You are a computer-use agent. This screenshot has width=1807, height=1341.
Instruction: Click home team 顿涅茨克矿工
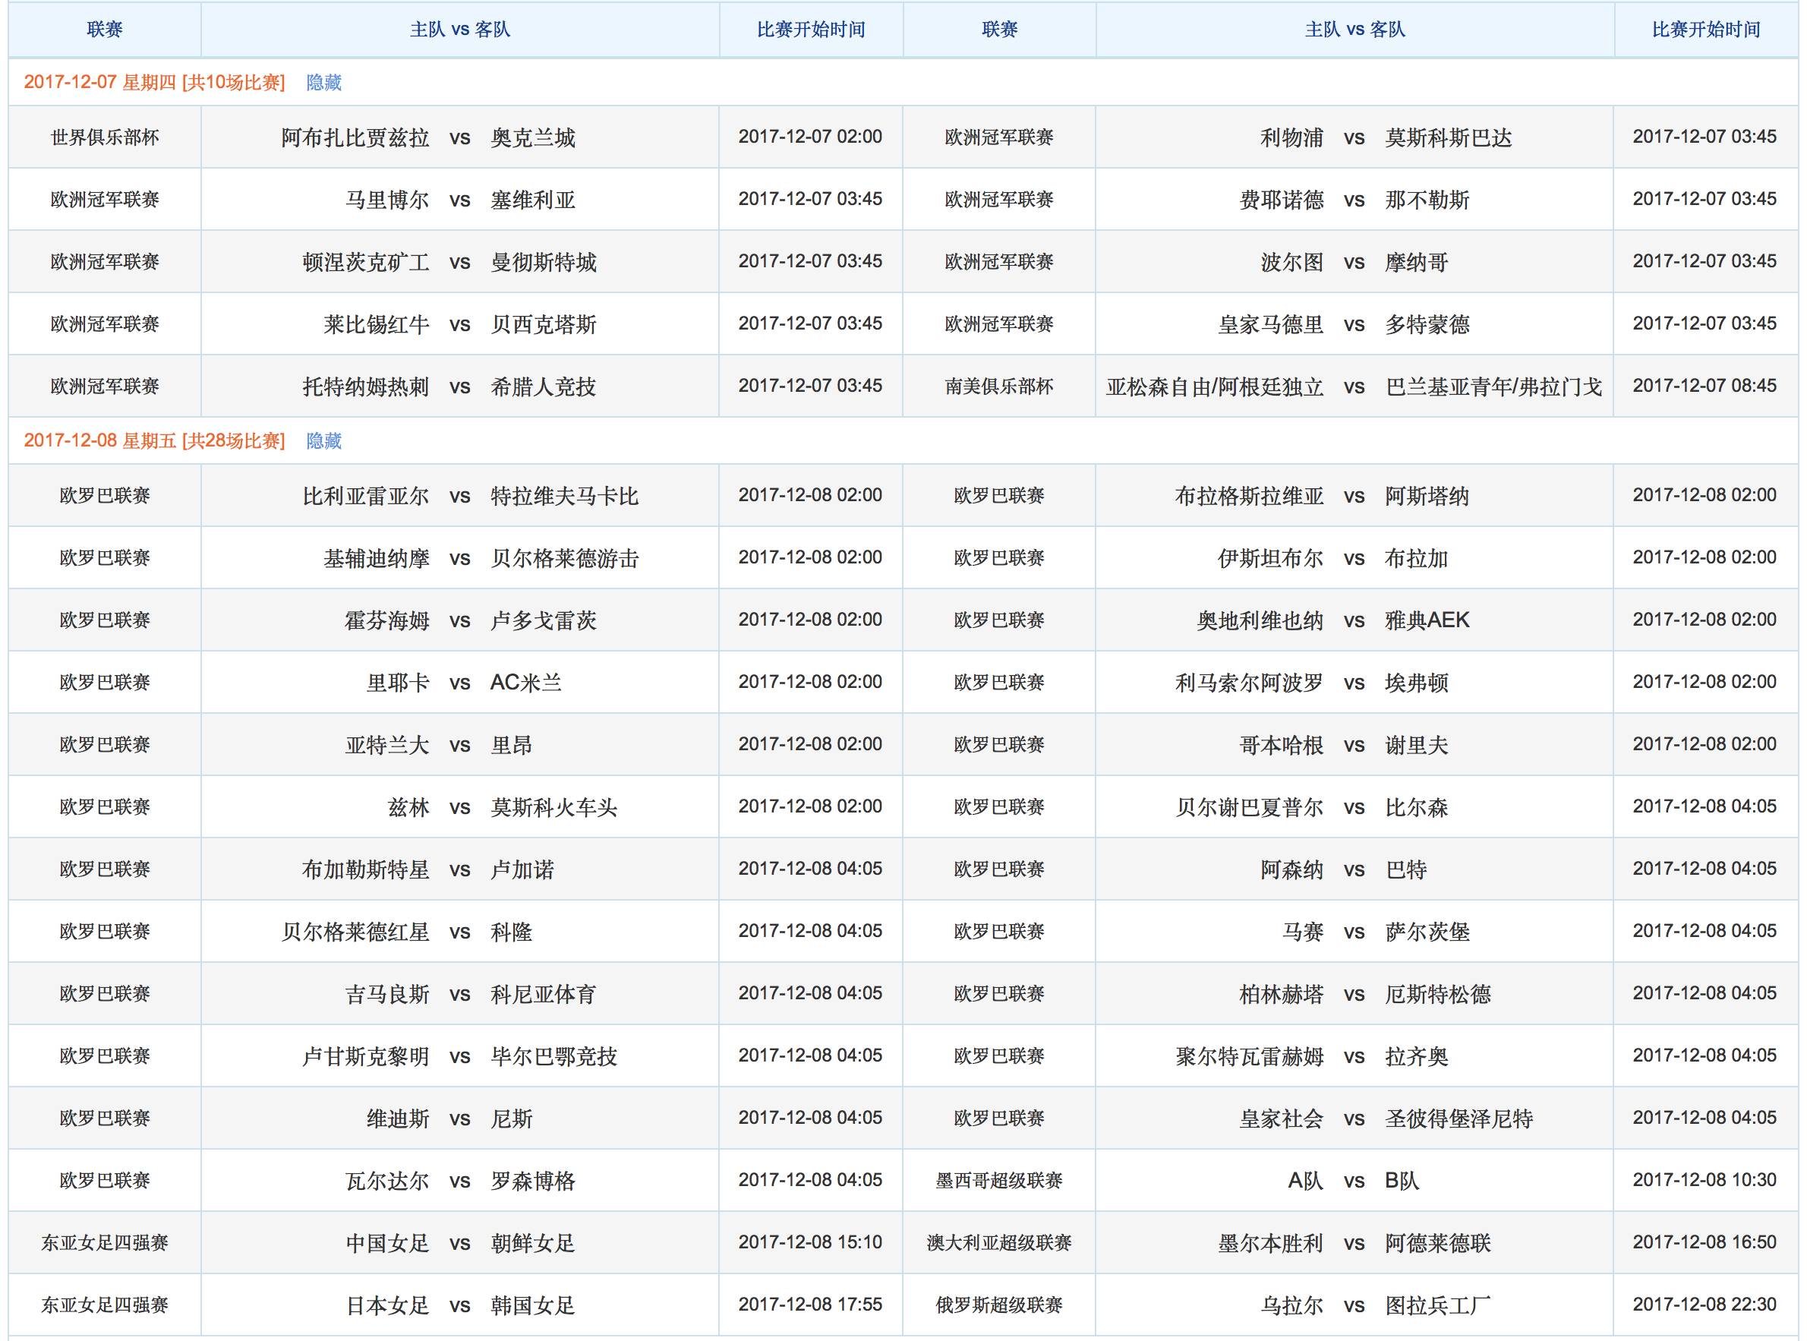pos(366,263)
